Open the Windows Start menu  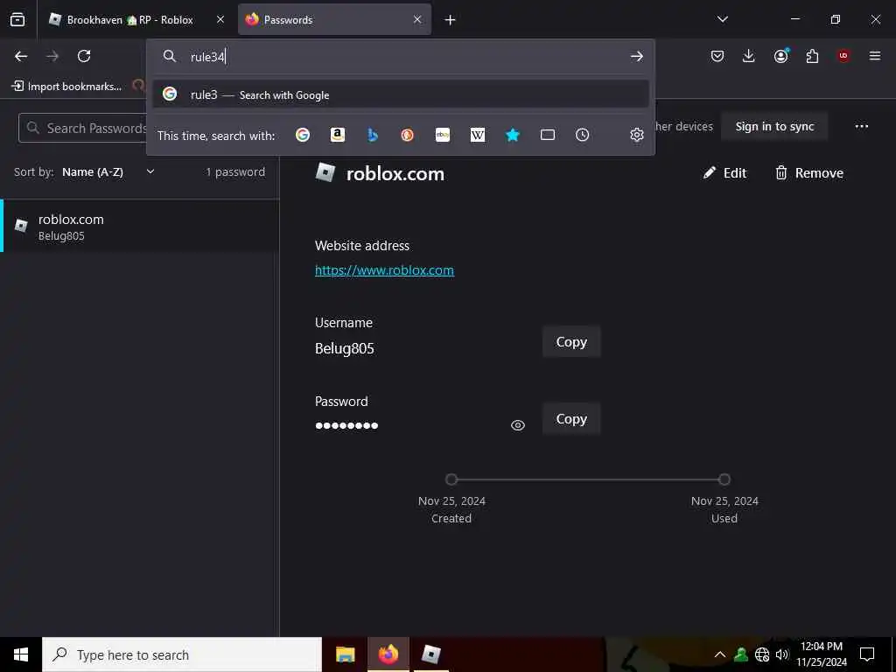[21, 654]
